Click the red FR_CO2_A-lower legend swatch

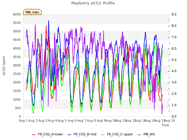point(34,135)
